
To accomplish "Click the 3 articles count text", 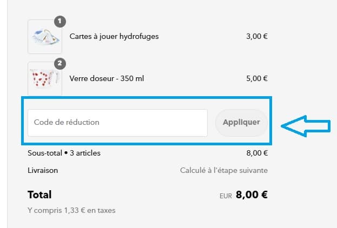I will tap(84, 153).
